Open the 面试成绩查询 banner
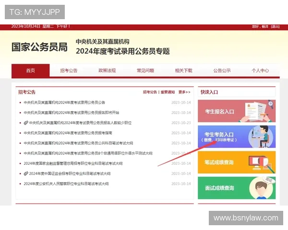The height and width of the screenshot is (230, 288). coord(237,188)
